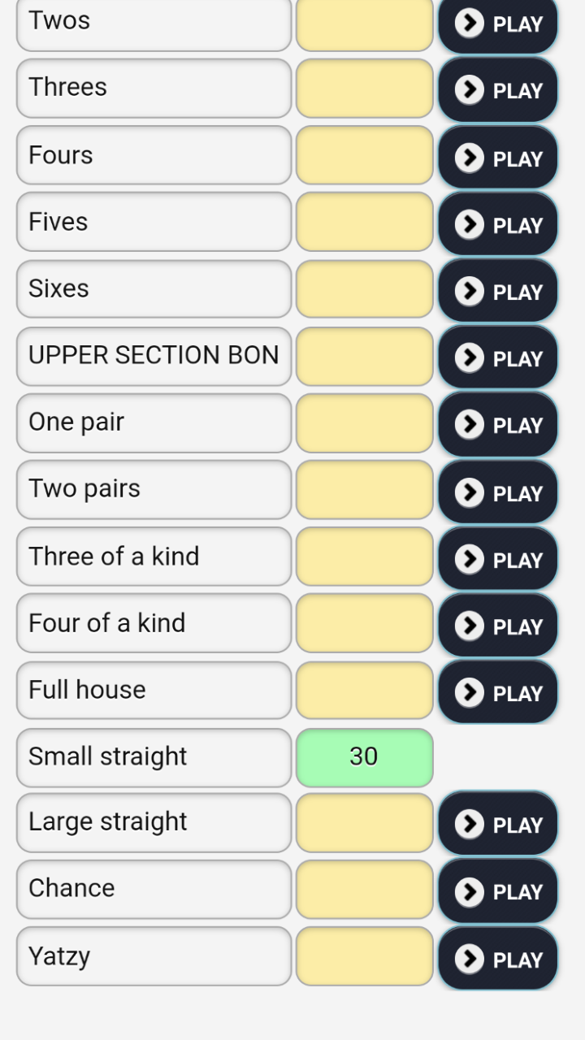Click the arrow icon beside Threes PLAY
This screenshot has width=585, height=1040.
pyautogui.click(x=469, y=90)
